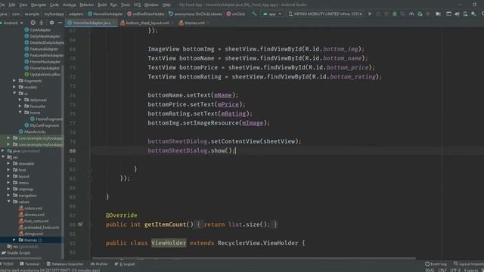Expand the navigation folder
This screenshot has height=272, width=484.
[x=8, y=196]
